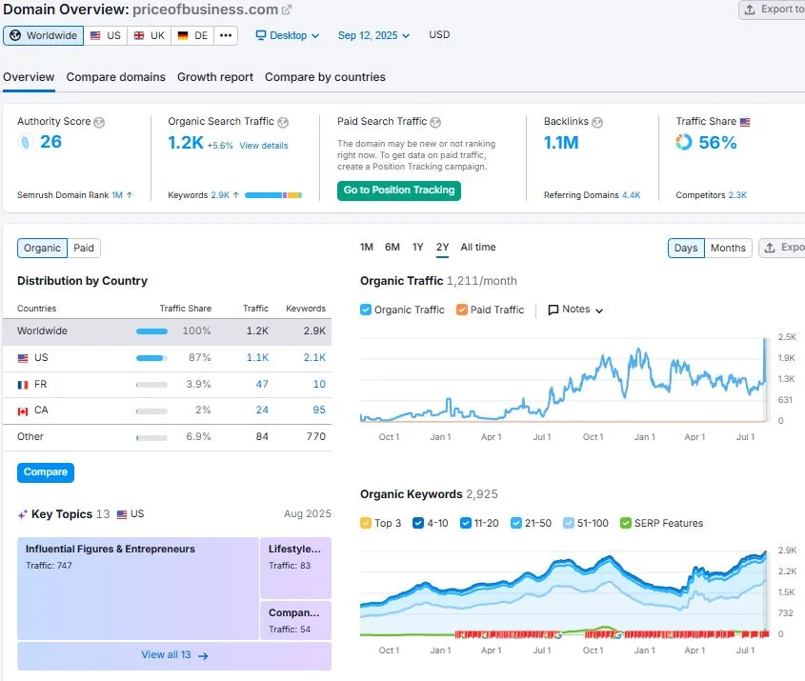805x681 pixels.
Task: Click the export upload icon at top right
Action: click(750, 10)
